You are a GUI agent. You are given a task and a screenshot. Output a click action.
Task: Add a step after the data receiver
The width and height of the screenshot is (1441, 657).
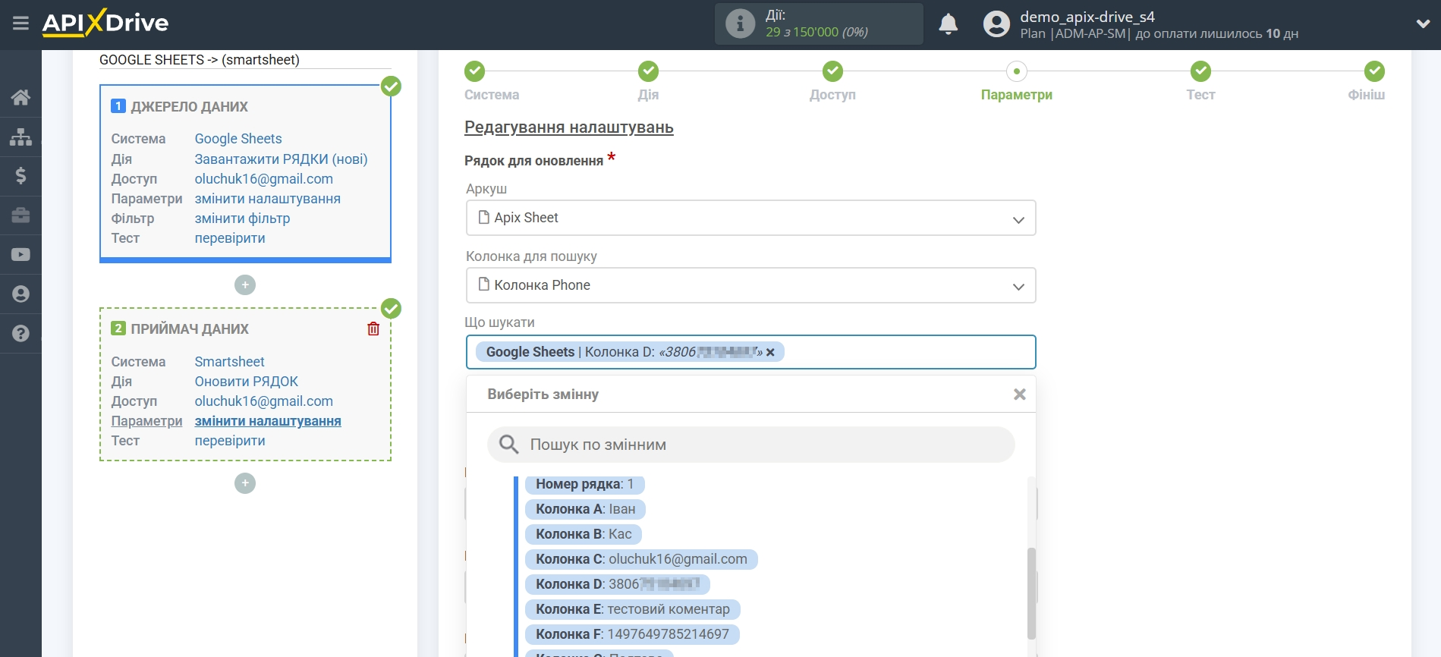coord(245,483)
